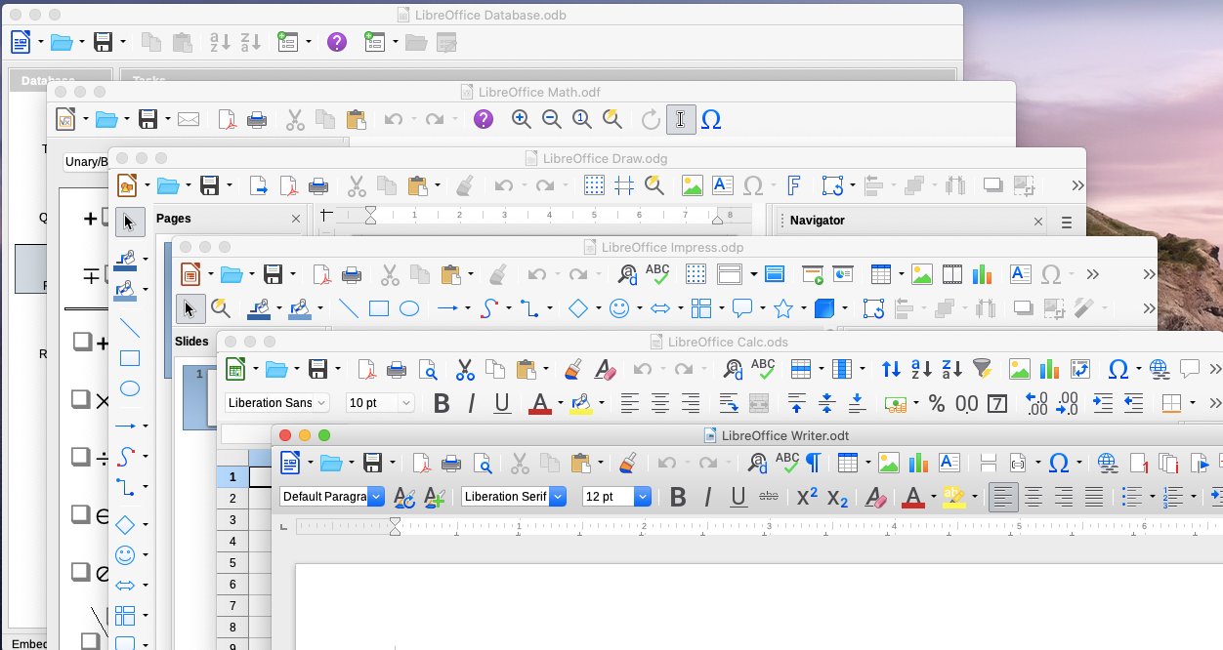The height and width of the screenshot is (650, 1223).
Task: Apply percent format in Calc
Action: point(936,403)
